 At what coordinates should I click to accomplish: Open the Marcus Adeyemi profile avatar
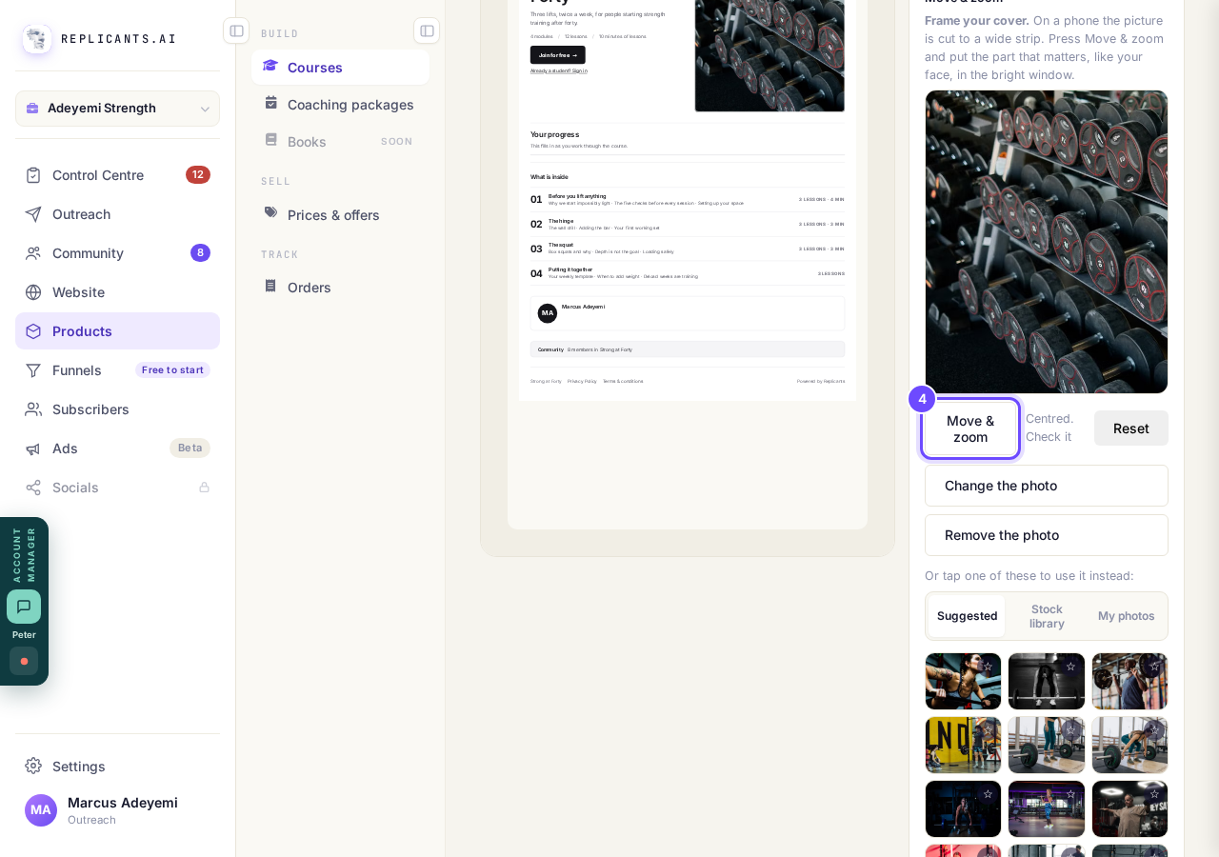coord(41,810)
